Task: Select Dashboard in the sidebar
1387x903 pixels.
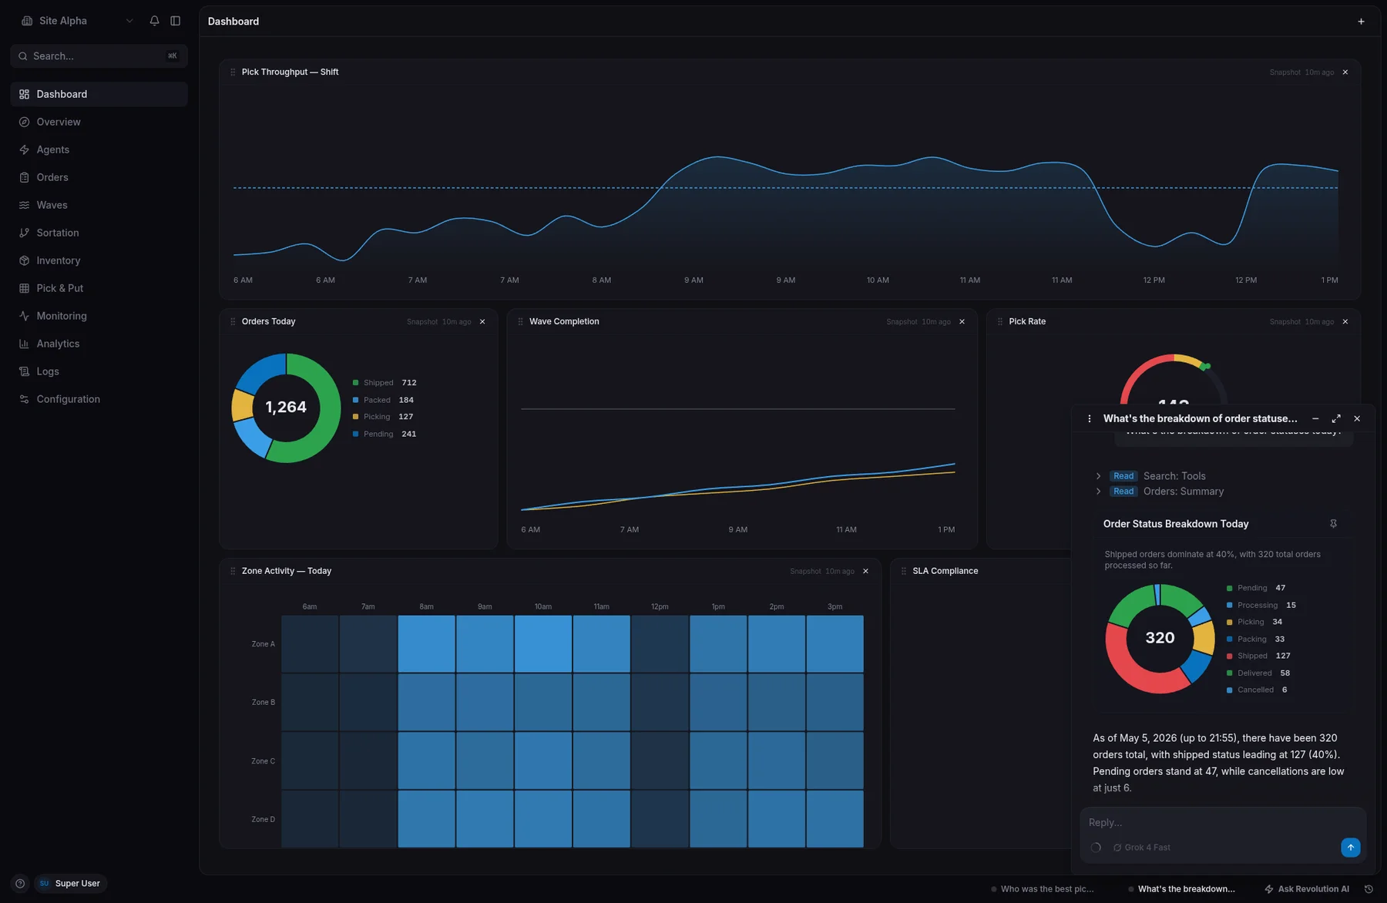Action: 99,94
